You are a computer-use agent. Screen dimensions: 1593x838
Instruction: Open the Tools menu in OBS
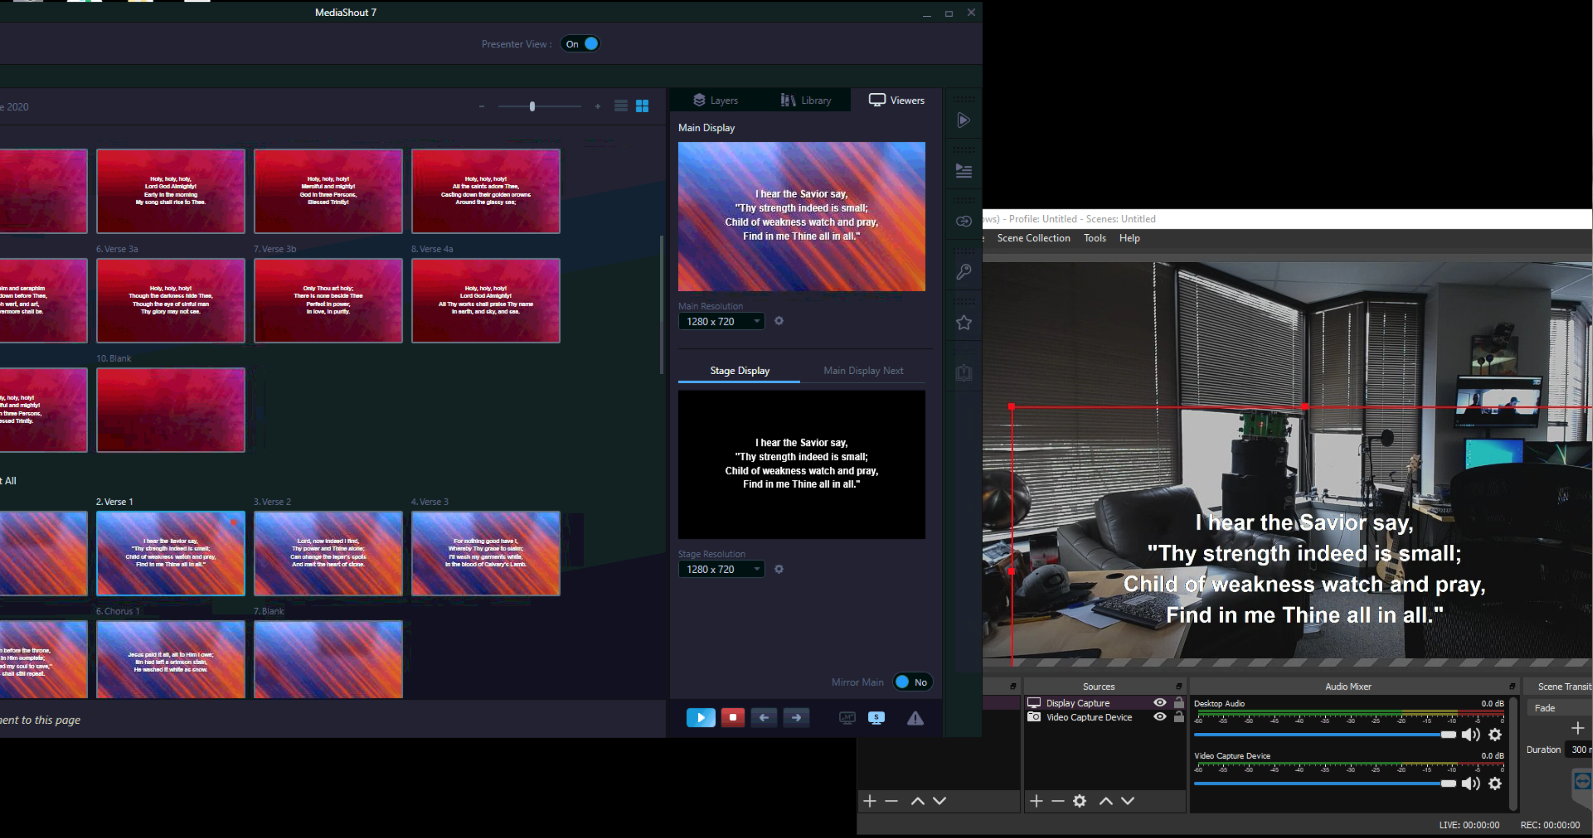(1095, 238)
